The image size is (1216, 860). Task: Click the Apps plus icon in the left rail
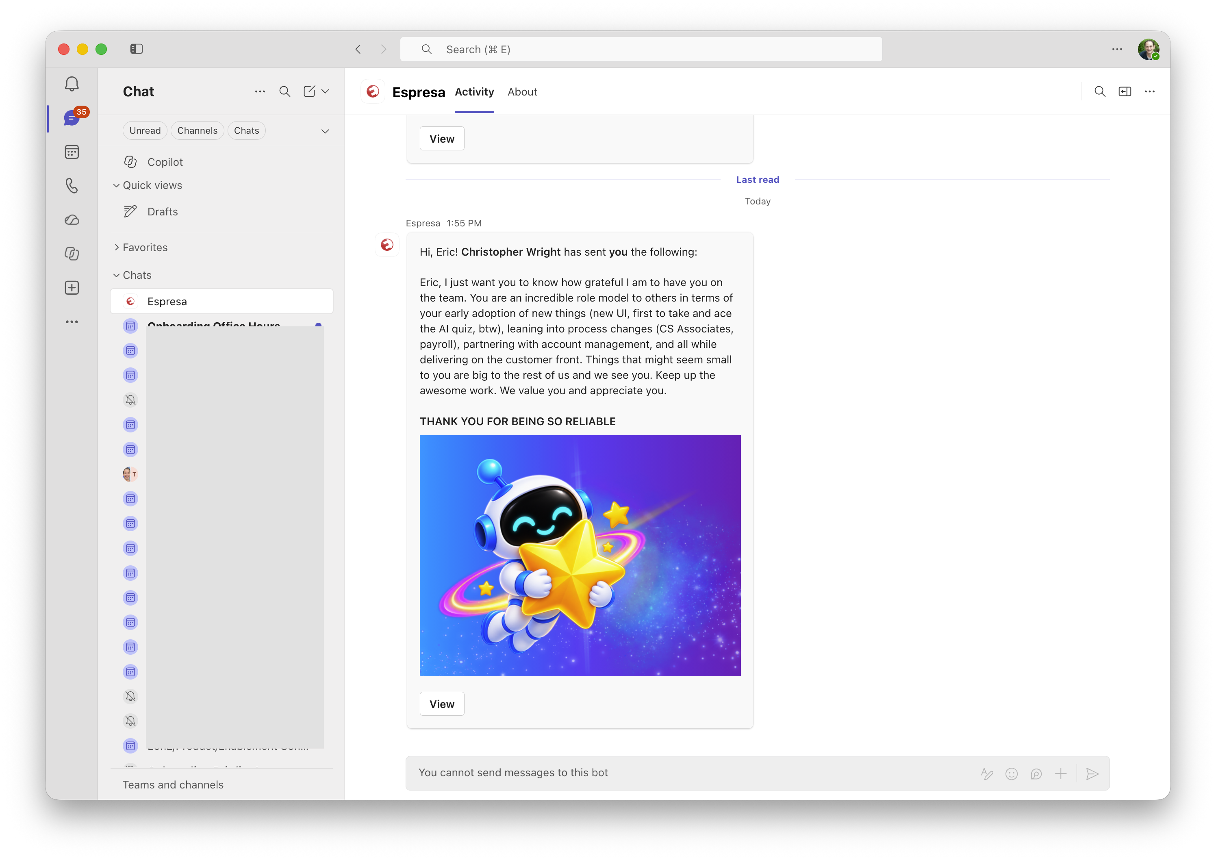pyautogui.click(x=72, y=288)
